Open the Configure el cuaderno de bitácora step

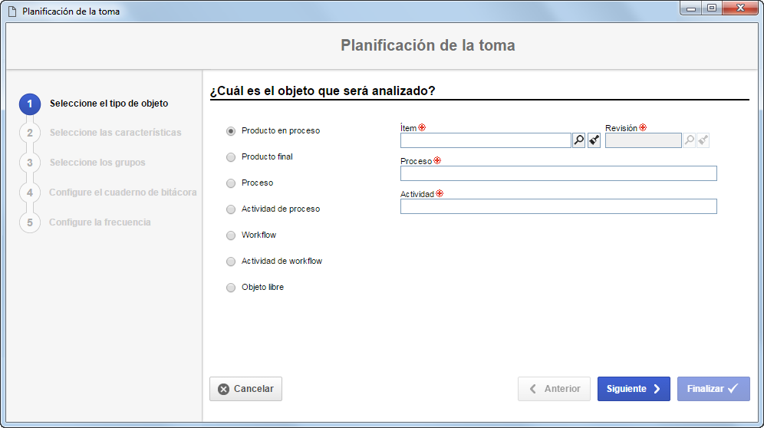(123, 192)
